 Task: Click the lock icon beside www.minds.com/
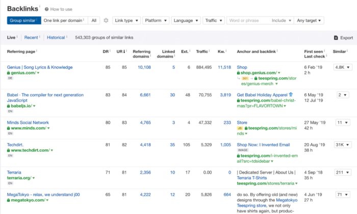point(9,128)
